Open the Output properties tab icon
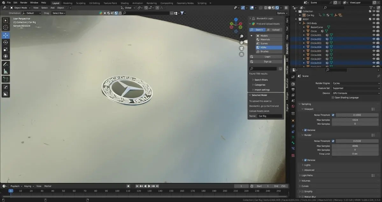Image resolution: width=382 pixels, height=202 pixels. click(x=293, y=90)
